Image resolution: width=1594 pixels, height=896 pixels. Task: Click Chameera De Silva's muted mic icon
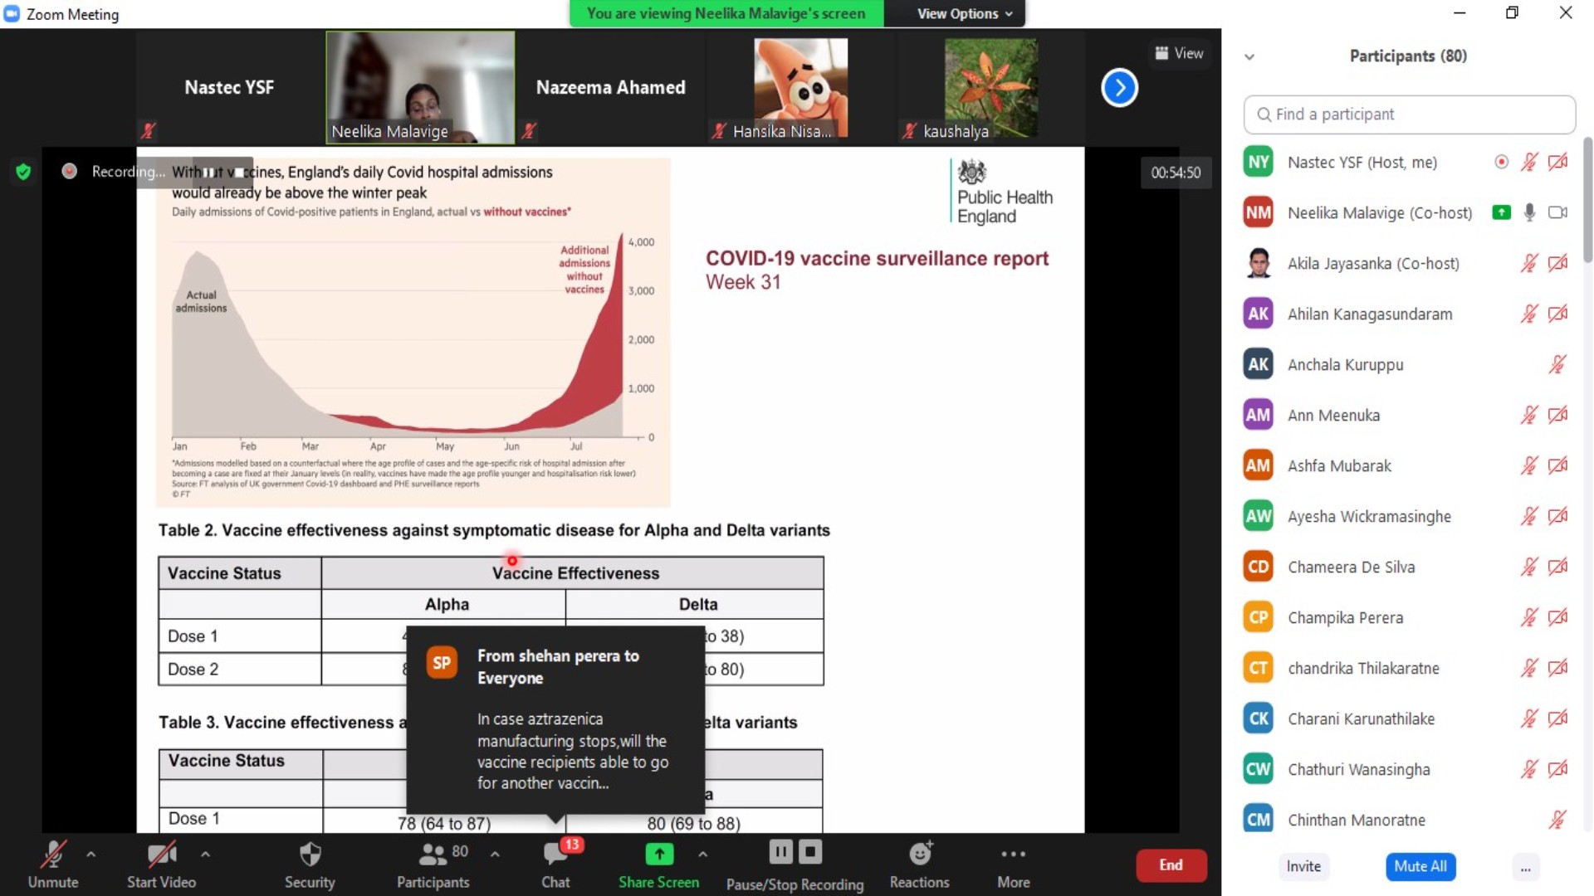[1529, 567]
